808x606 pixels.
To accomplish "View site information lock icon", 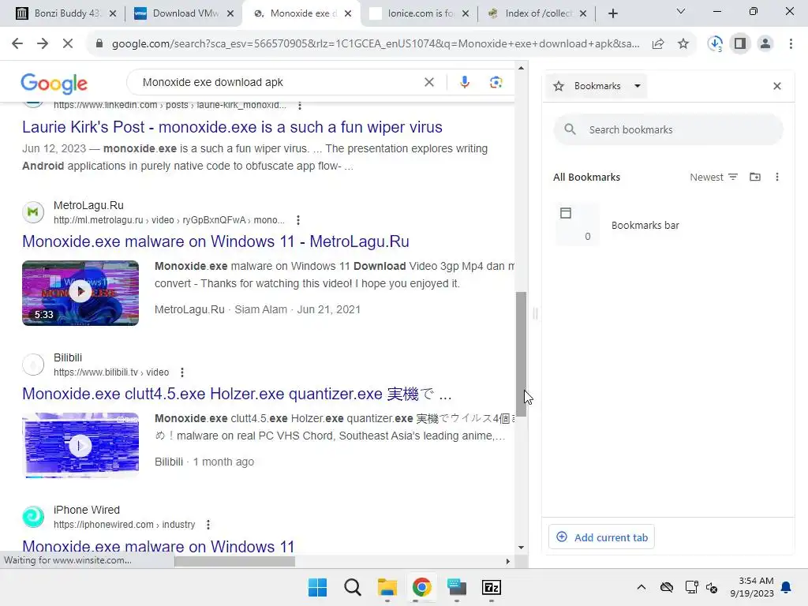I will pyautogui.click(x=99, y=44).
